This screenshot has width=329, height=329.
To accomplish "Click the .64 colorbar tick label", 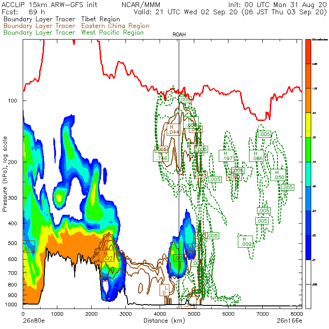I will click(x=314, y=113).
